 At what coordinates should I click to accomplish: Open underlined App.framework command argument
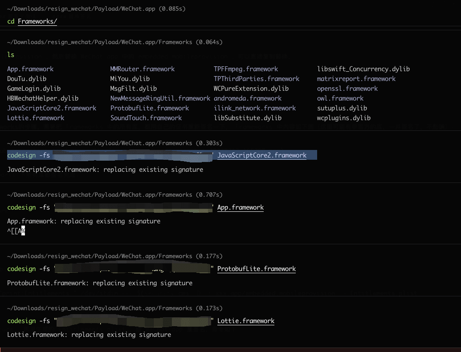pos(241,207)
